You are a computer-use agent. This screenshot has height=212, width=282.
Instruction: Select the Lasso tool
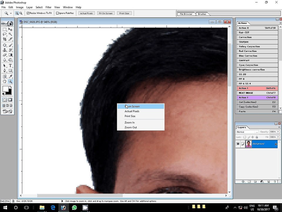(x=5, y=34)
